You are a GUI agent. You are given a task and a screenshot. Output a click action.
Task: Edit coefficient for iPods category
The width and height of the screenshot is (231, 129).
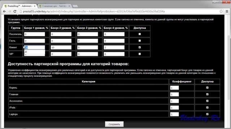pyautogui.click(x=174, y=107)
